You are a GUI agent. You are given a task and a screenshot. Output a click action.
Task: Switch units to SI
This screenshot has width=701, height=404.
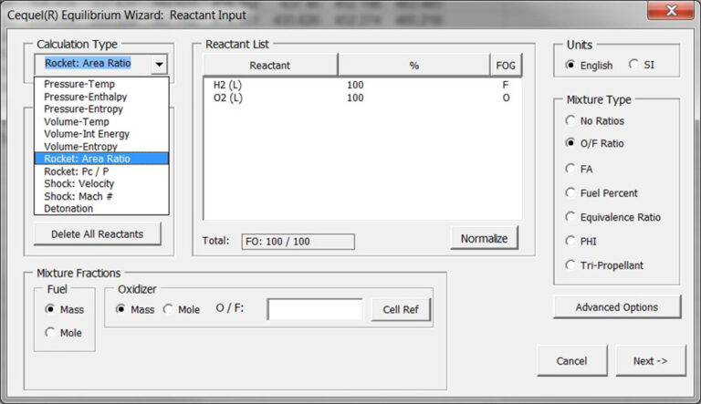(x=642, y=65)
